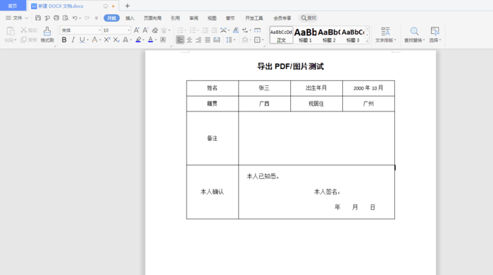Increase font size with enlarge A icon
Viewport: 493px width, 275px height.
[137, 30]
